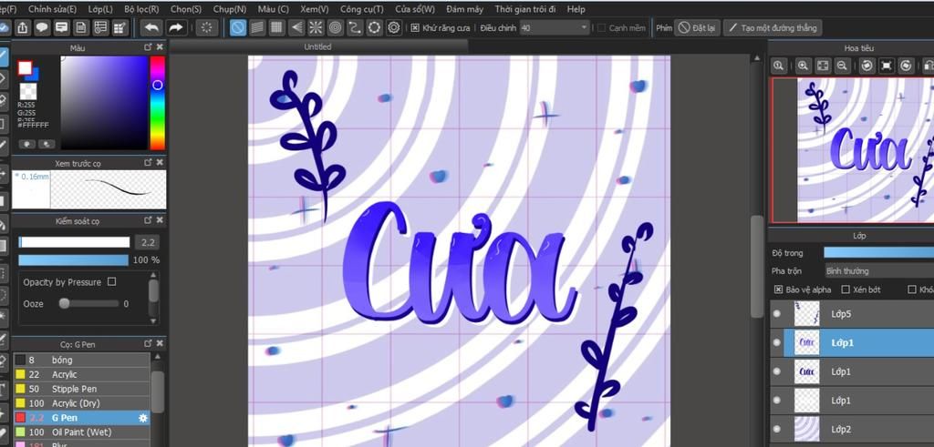The width and height of the screenshot is (934, 447).
Task: Click the Ooze slider handle
Action: click(64, 303)
